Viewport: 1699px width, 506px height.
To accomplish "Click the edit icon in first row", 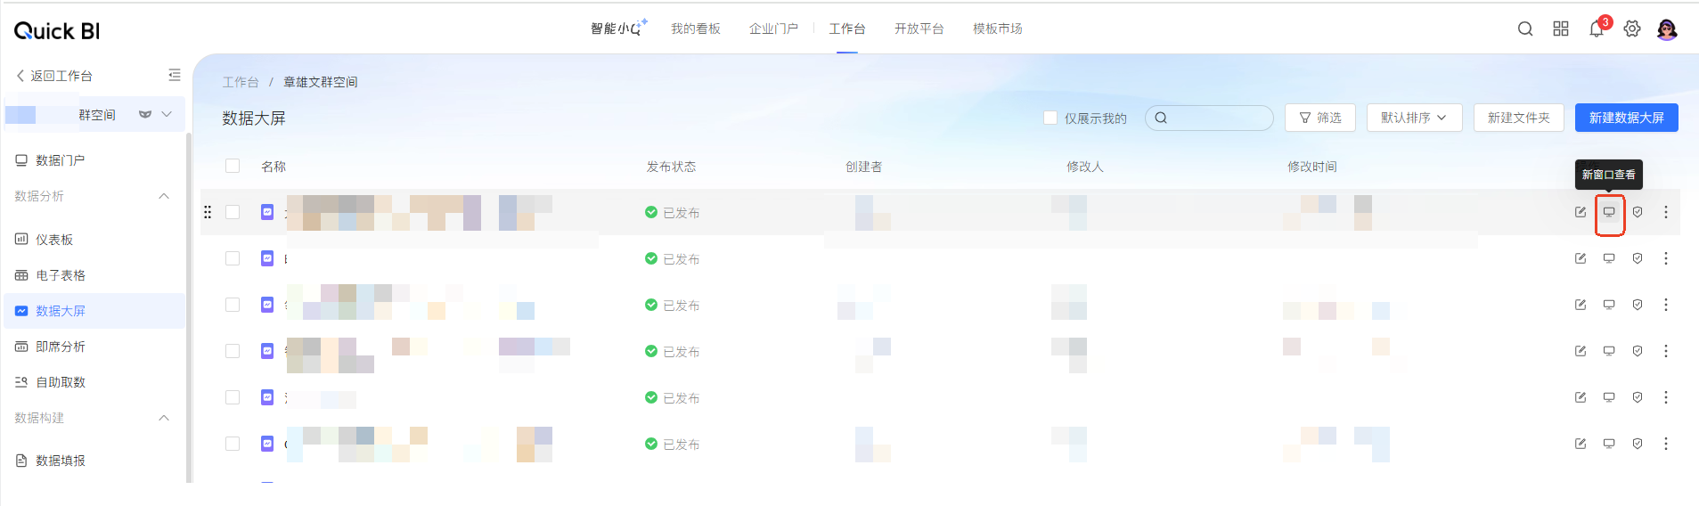I will coord(1581,212).
